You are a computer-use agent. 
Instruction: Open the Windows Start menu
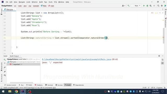click(3, 91)
